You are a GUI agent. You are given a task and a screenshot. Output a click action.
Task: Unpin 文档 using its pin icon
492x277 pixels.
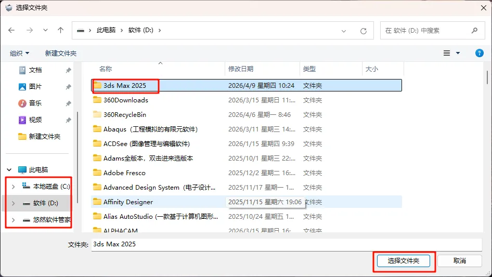[x=68, y=70]
